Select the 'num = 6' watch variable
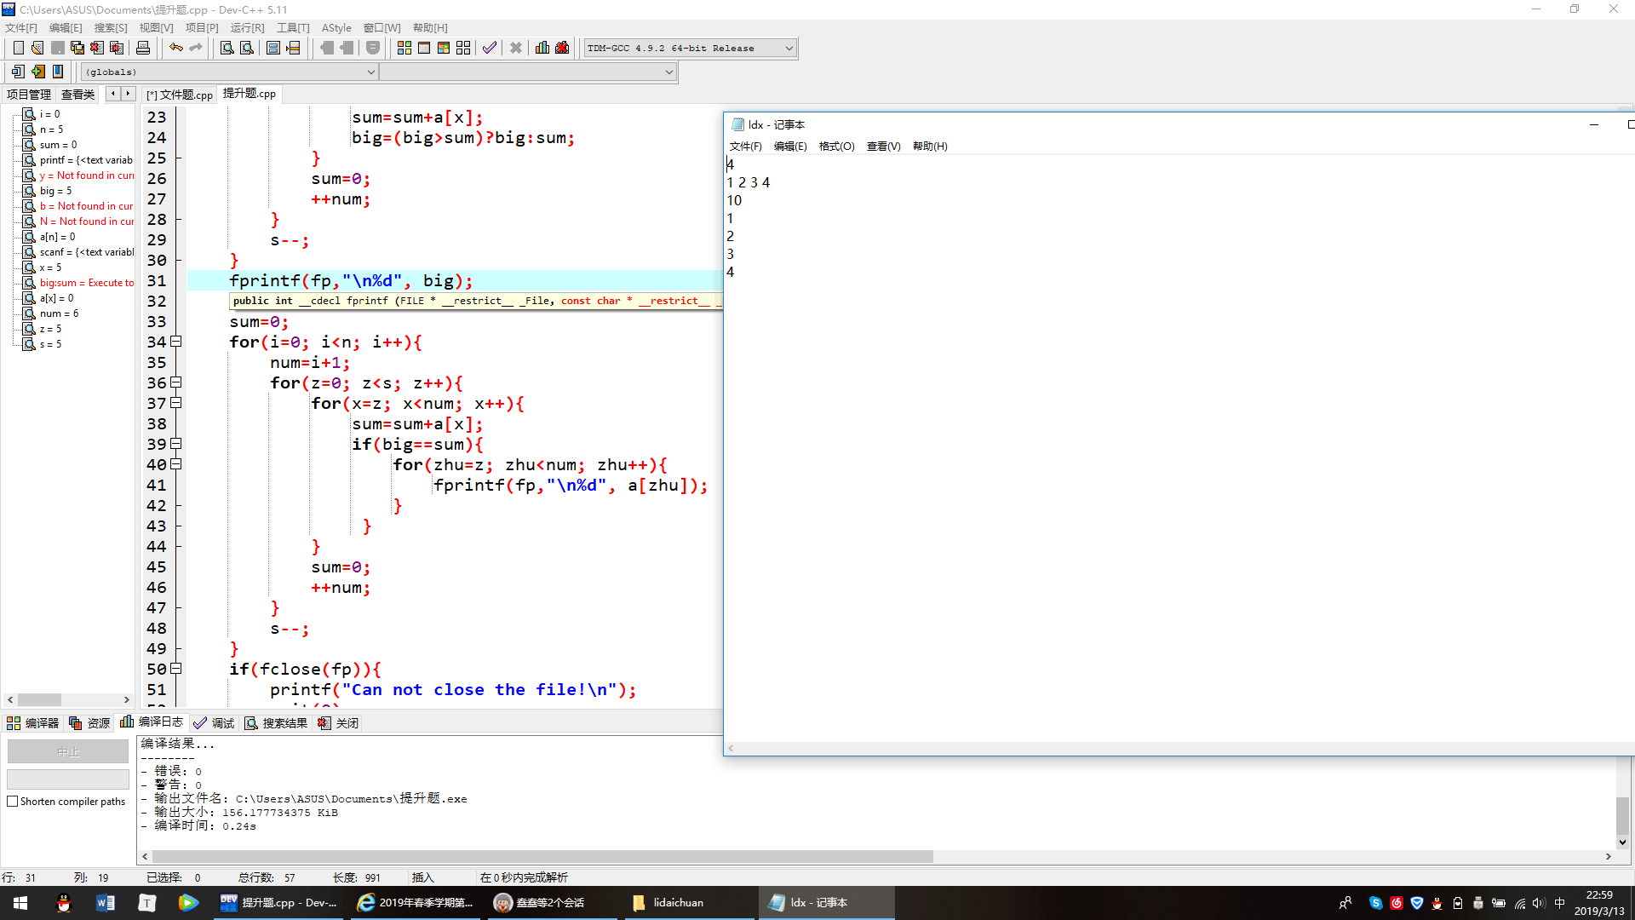Image resolution: width=1635 pixels, height=920 pixels. pos(59,313)
